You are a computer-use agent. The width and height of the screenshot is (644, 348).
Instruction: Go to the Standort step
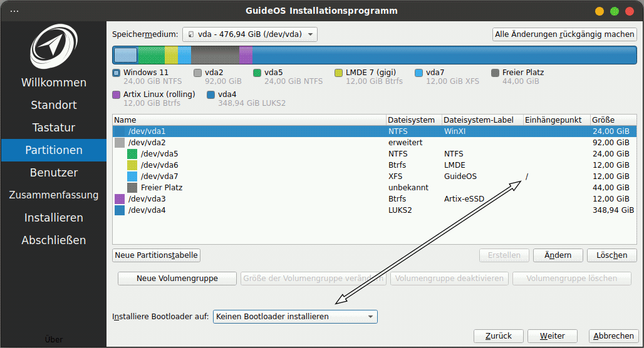54,105
